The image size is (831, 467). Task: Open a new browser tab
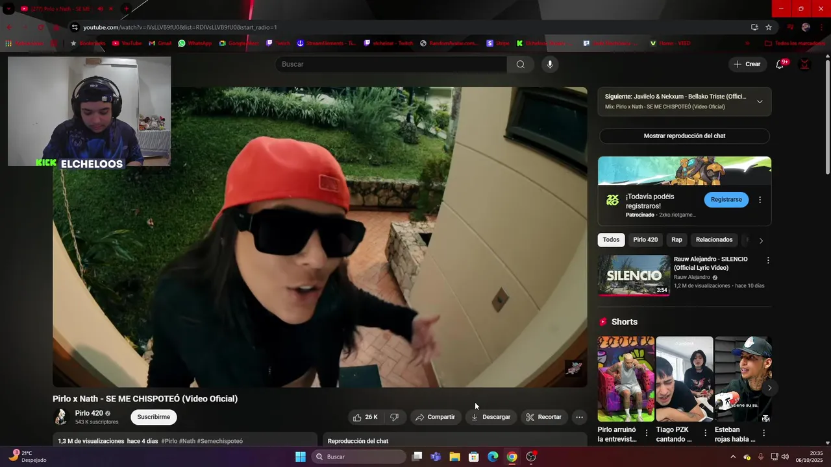(126, 9)
